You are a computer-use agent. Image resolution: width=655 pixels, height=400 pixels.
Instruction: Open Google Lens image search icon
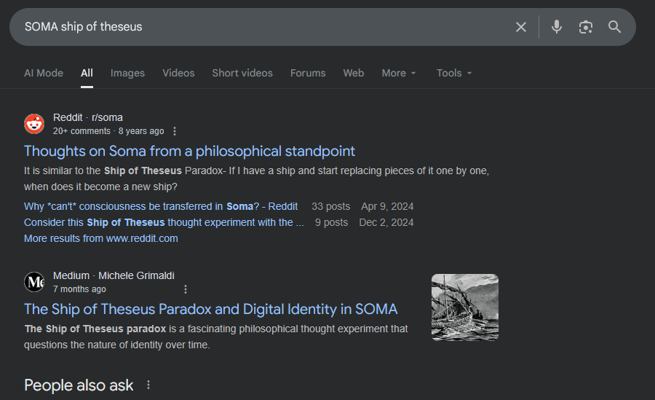coord(586,27)
